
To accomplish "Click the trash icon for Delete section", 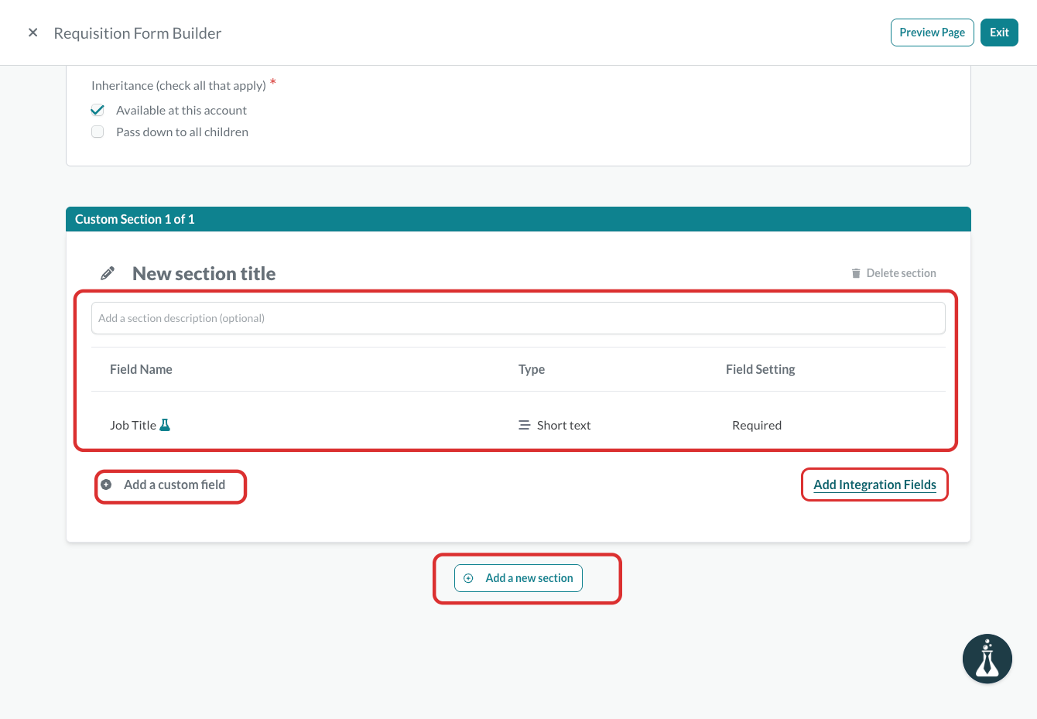I will pyautogui.click(x=856, y=273).
